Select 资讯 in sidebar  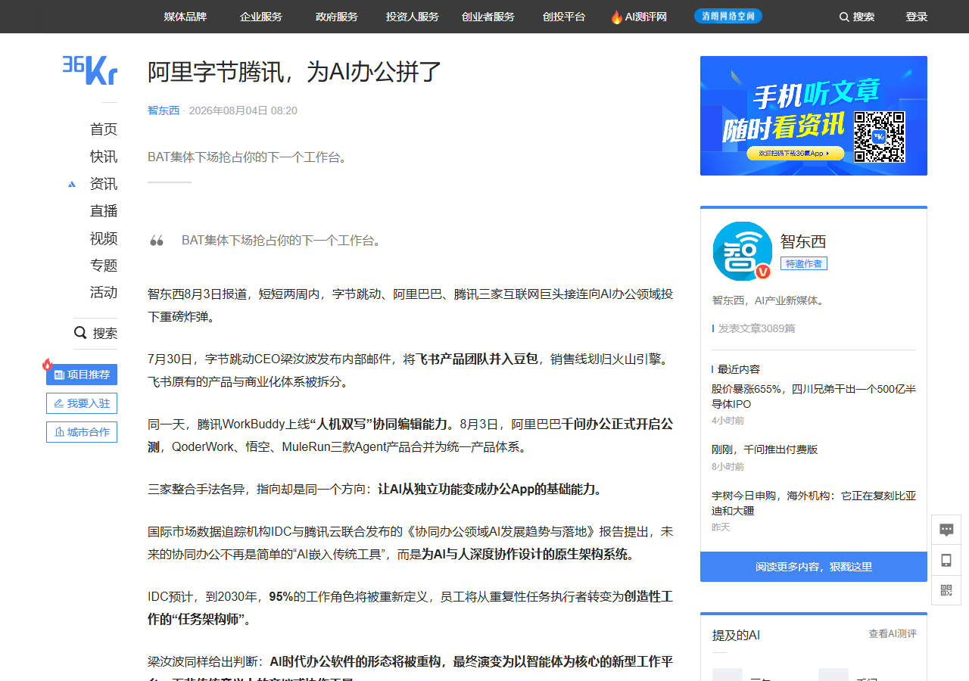104,184
